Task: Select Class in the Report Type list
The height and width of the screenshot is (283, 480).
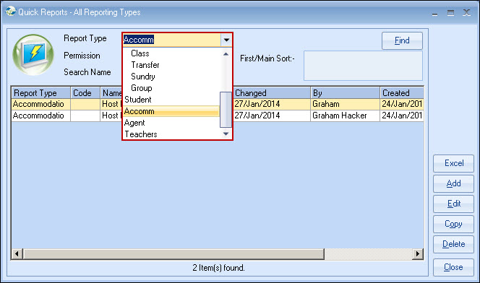Action: point(140,53)
